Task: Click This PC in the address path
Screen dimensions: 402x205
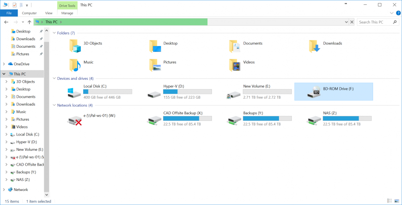Action: (x=51, y=22)
